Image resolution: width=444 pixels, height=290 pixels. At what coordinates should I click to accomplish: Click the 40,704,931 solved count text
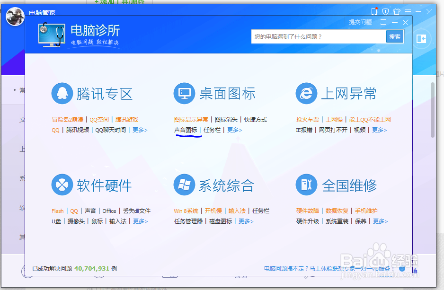coord(92,268)
